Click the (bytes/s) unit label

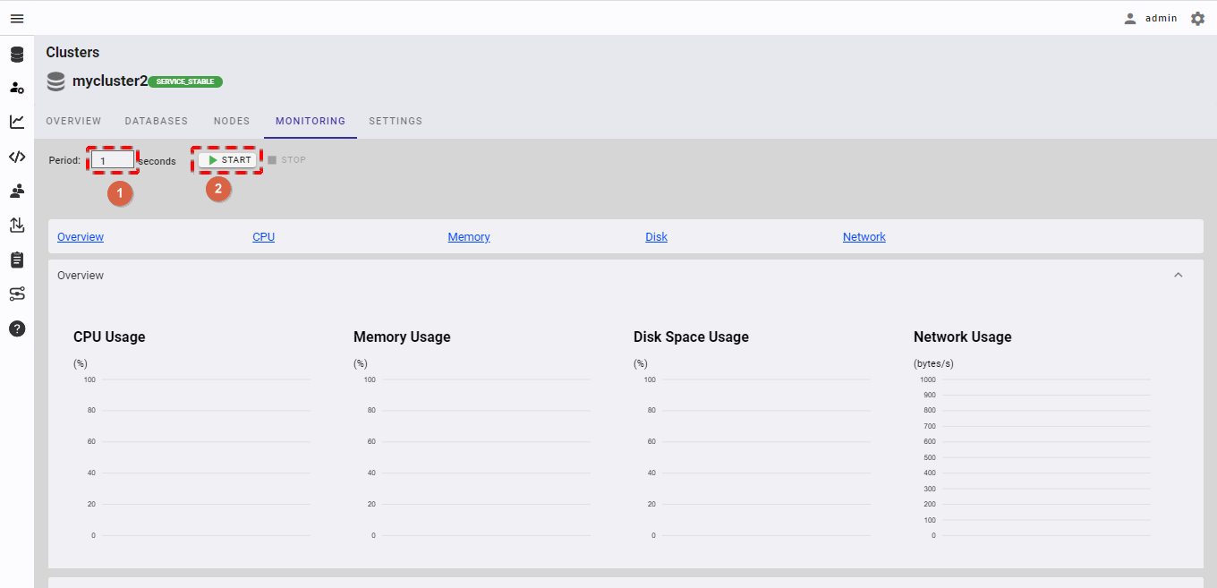click(933, 363)
